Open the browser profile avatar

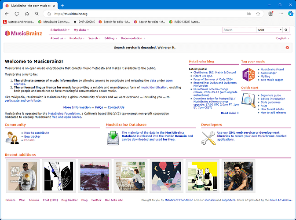[270, 14]
